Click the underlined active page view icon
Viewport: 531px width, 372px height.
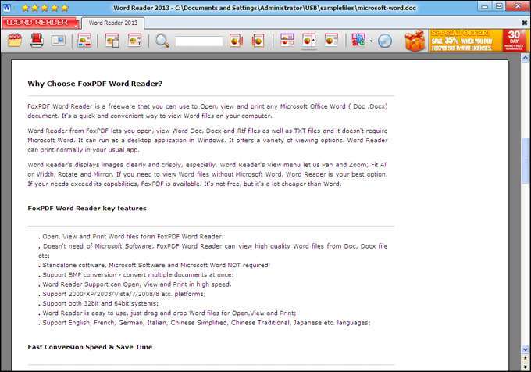tap(309, 41)
